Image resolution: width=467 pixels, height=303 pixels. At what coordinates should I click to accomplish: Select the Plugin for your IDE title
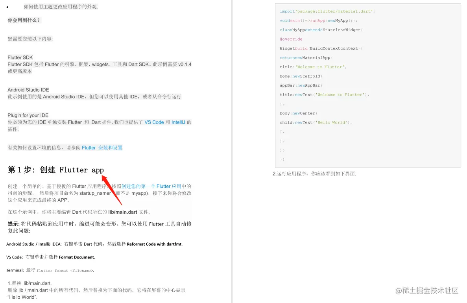point(28,115)
